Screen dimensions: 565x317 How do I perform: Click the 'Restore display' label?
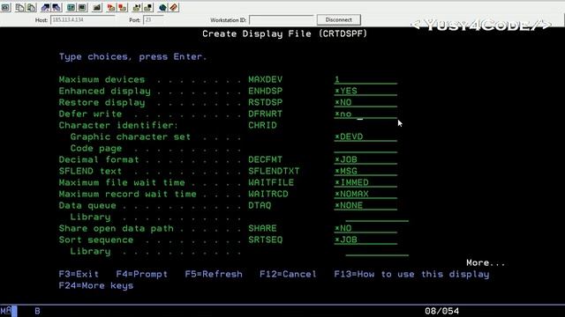coord(102,103)
